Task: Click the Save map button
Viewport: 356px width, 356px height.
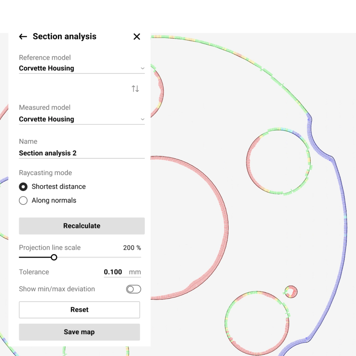Action: (79, 332)
